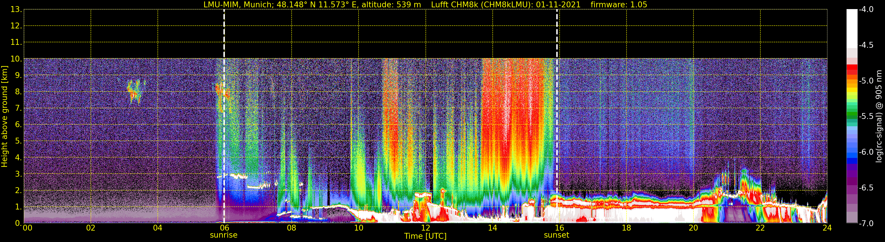The width and height of the screenshot is (885, 242).
Task: Click the '02' time axis tick label
Action: tap(91, 228)
